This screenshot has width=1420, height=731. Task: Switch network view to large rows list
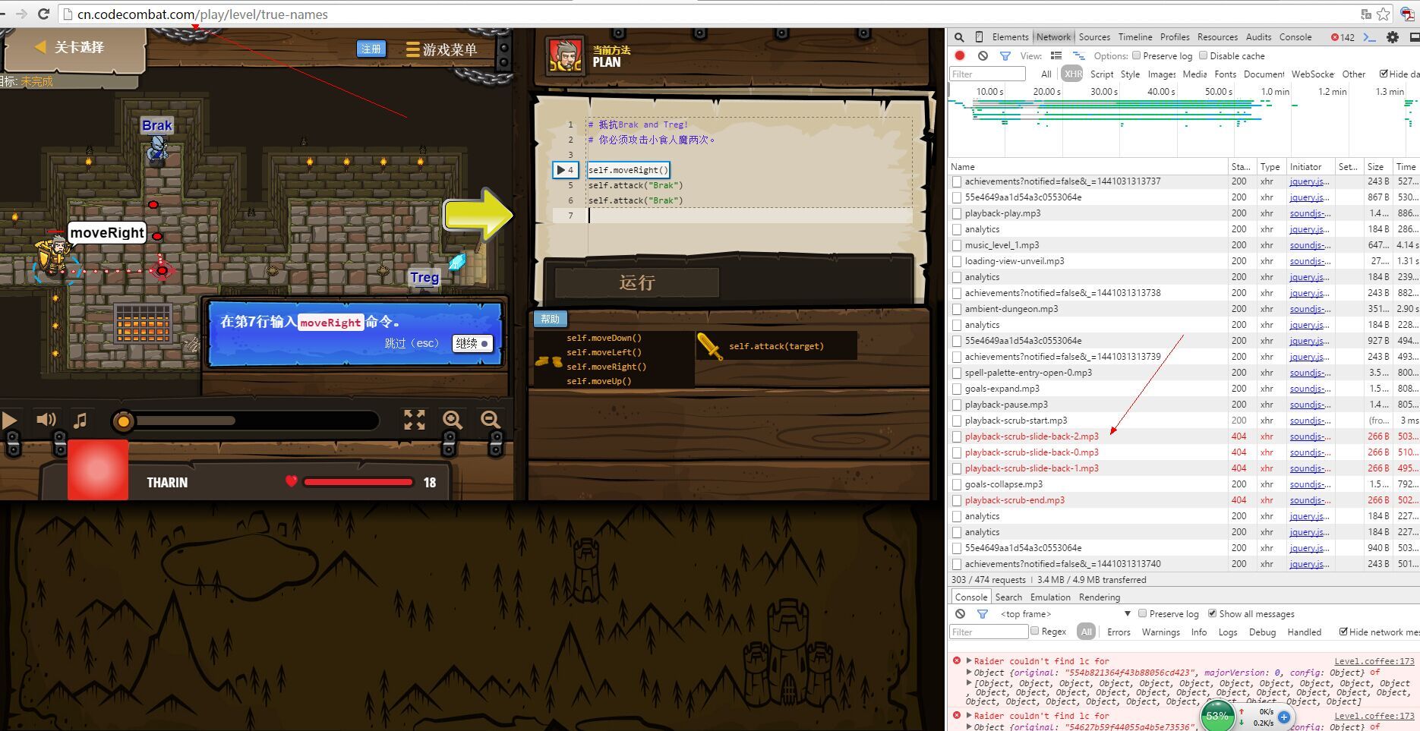(x=1056, y=55)
